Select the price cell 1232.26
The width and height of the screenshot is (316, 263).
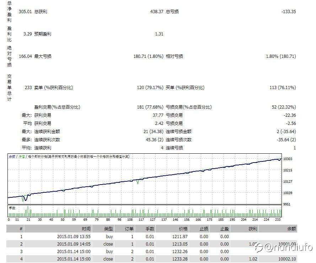(x=180, y=252)
